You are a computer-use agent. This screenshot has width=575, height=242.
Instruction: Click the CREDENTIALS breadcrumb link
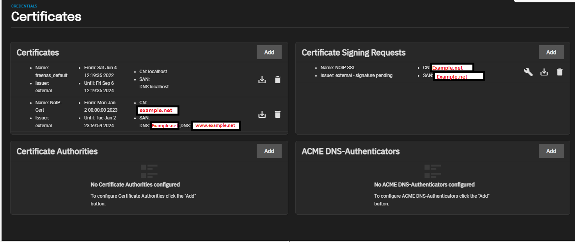(x=24, y=6)
